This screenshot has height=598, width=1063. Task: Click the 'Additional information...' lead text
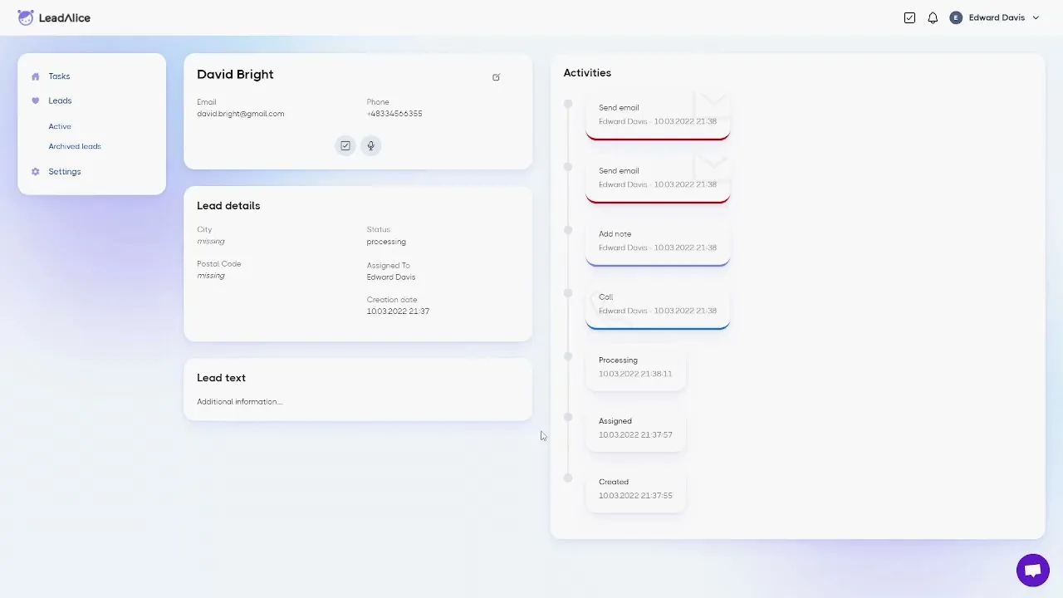tap(239, 402)
